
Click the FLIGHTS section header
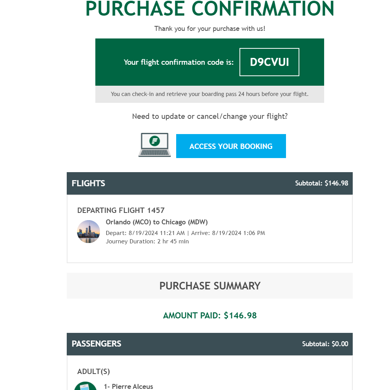point(210,183)
